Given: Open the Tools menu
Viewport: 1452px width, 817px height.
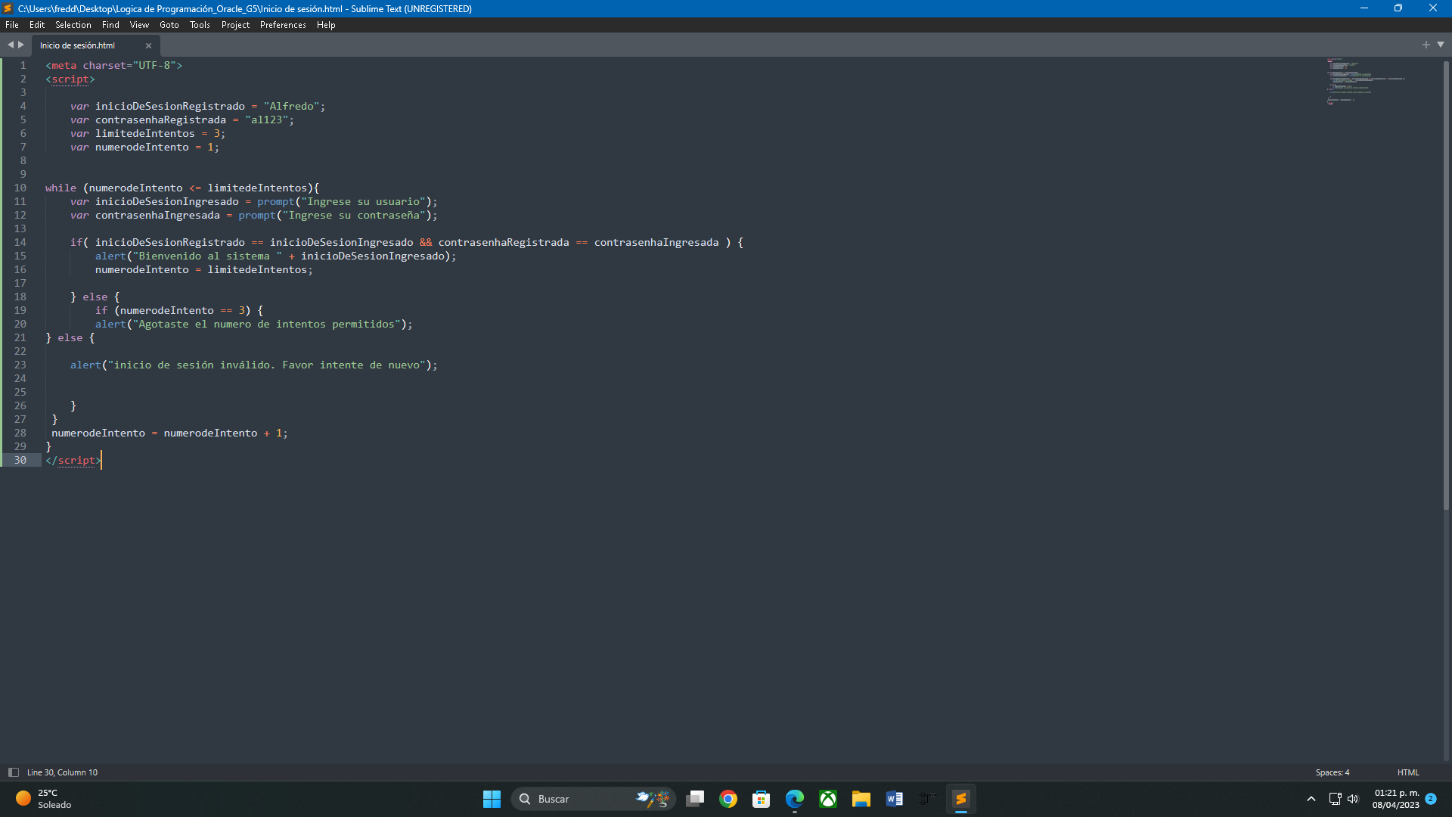Looking at the screenshot, I should (200, 25).
